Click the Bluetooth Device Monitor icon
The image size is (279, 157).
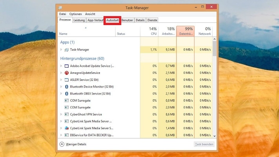[67, 86]
